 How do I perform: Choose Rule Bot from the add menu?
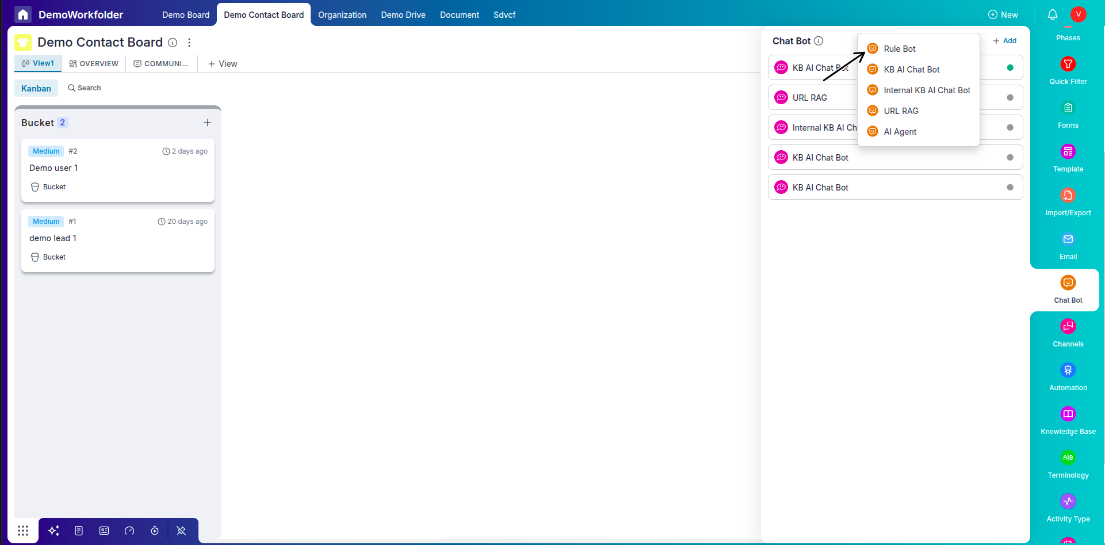point(918,49)
